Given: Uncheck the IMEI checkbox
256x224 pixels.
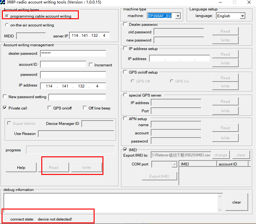Looking at the screenshot, I should coord(125,150).
